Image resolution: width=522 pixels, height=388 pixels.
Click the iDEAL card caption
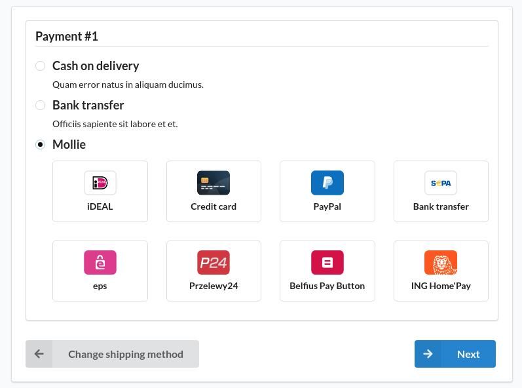click(100, 206)
